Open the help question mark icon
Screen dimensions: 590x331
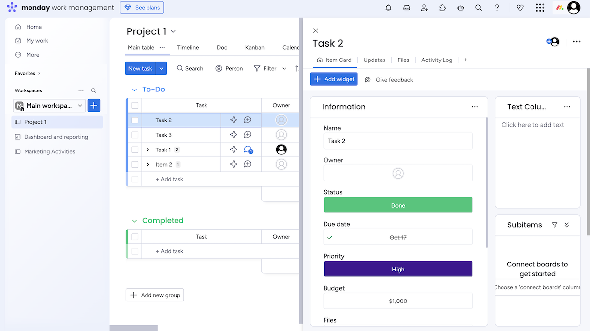pos(497,8)
